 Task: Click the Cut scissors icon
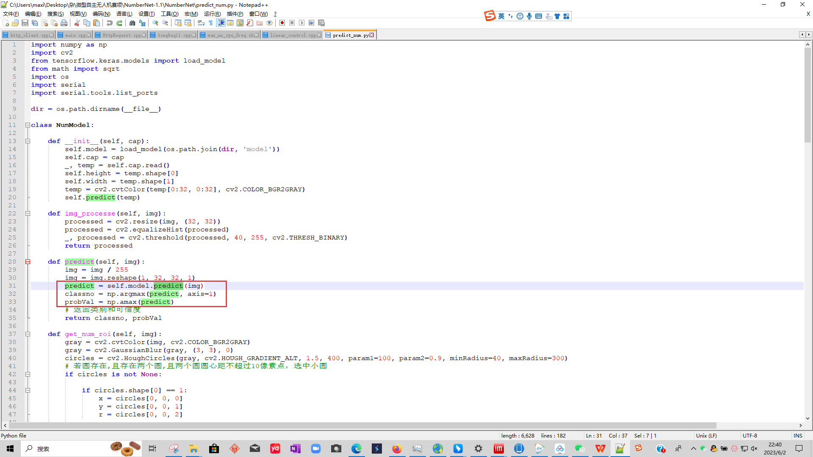click(x=77, y=23)
